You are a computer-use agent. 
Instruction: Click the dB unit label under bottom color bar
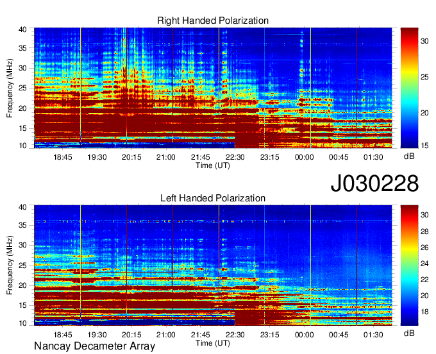[409, 333]
